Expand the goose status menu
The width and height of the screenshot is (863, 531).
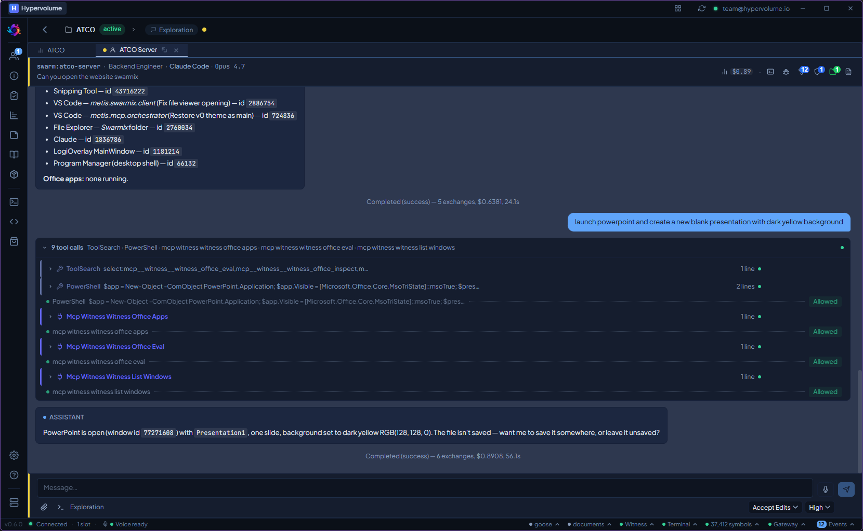544,524
